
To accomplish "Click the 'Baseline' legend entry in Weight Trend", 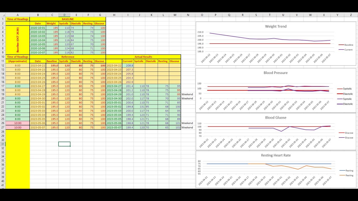I will coord(346,45).
